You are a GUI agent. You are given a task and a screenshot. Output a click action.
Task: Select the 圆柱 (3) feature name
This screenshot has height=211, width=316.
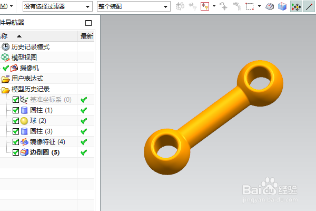pos(41,131)
